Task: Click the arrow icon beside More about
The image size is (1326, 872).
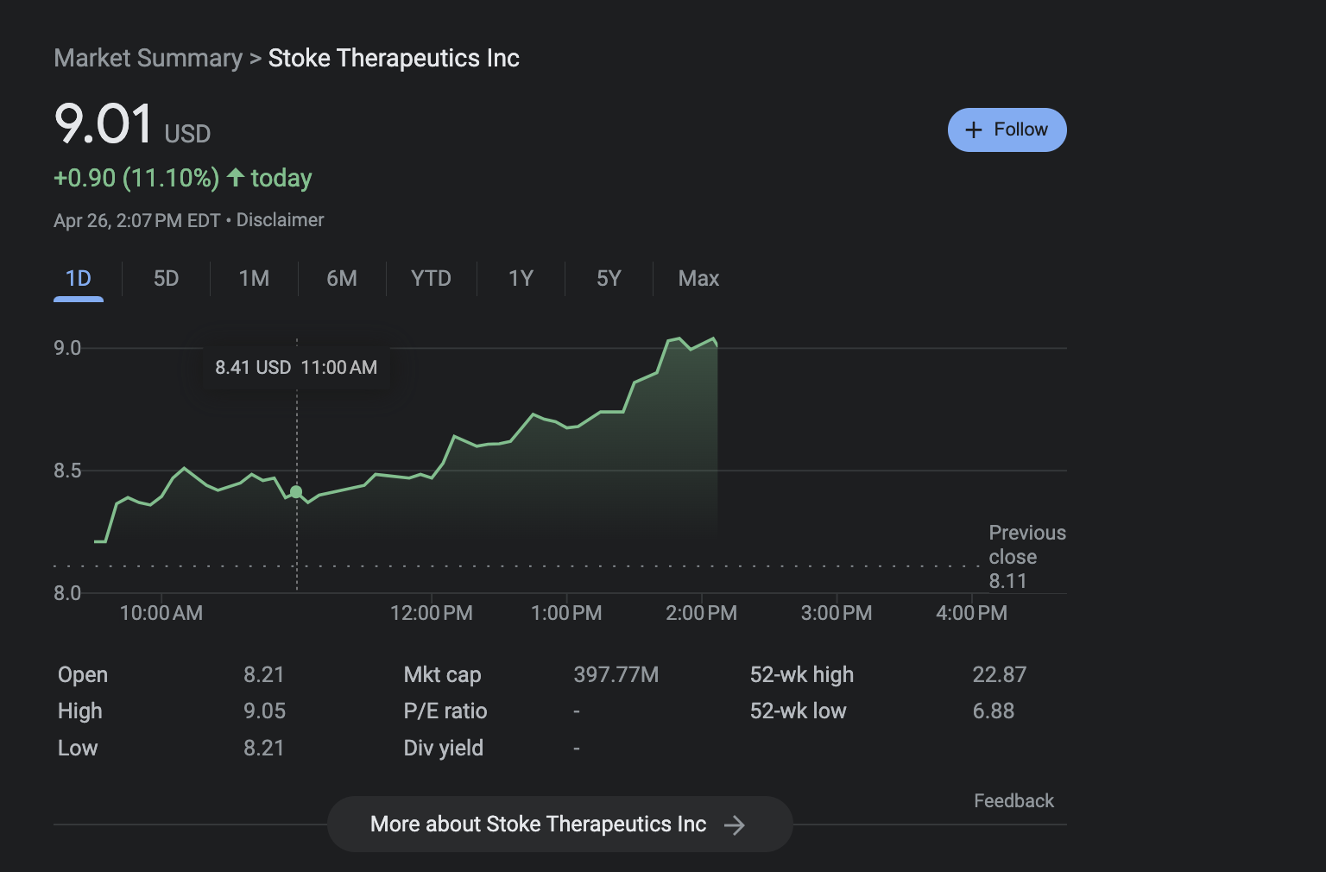Action: 735,825
